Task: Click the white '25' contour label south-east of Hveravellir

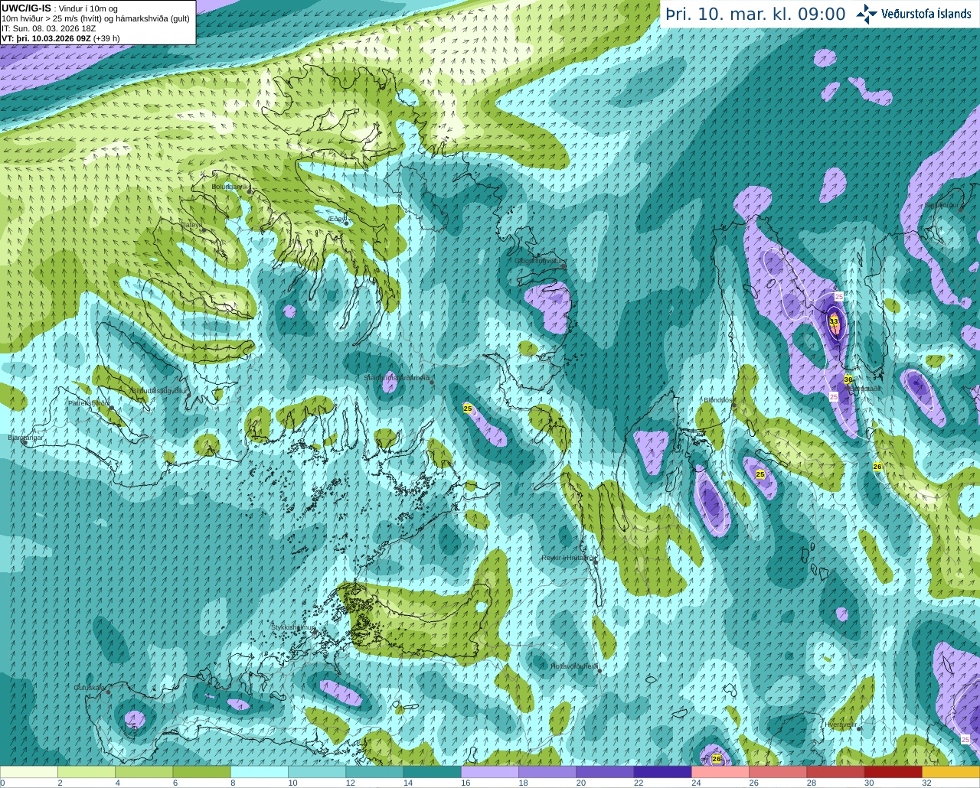Action: pos(965,739)
